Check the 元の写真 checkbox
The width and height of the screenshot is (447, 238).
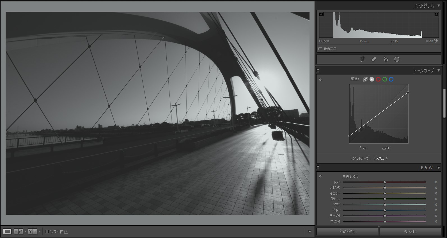point(320,49)
